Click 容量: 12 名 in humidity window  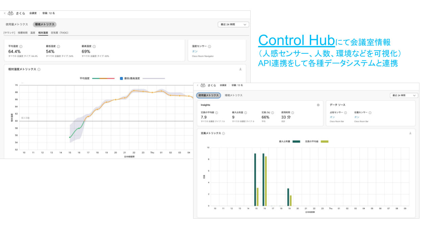(48, 13)
